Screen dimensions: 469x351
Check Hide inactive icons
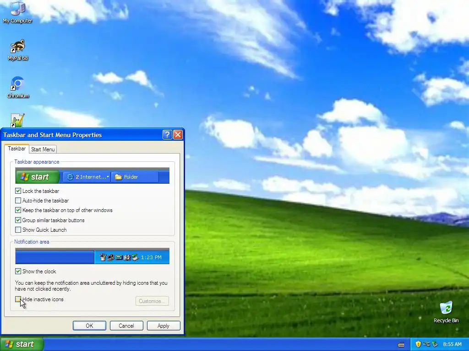point(18,299)
